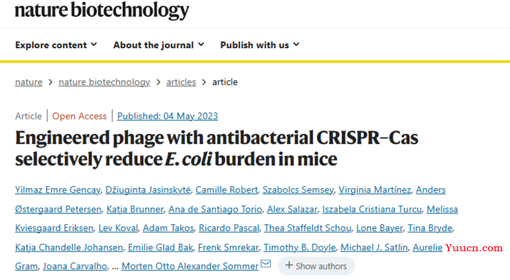Open author Michael J. Satlin
Image resolution: width=510 pixels, height=280 pixels.
[x=374, y=248]
